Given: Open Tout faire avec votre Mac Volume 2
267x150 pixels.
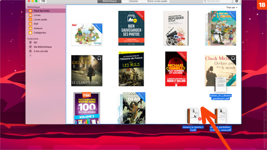Looking at the screenshot, I should click(87, 108).
